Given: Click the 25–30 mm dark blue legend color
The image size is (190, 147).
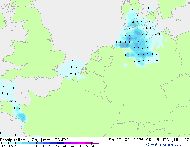Looking at the screenshot, I should 60,143.
